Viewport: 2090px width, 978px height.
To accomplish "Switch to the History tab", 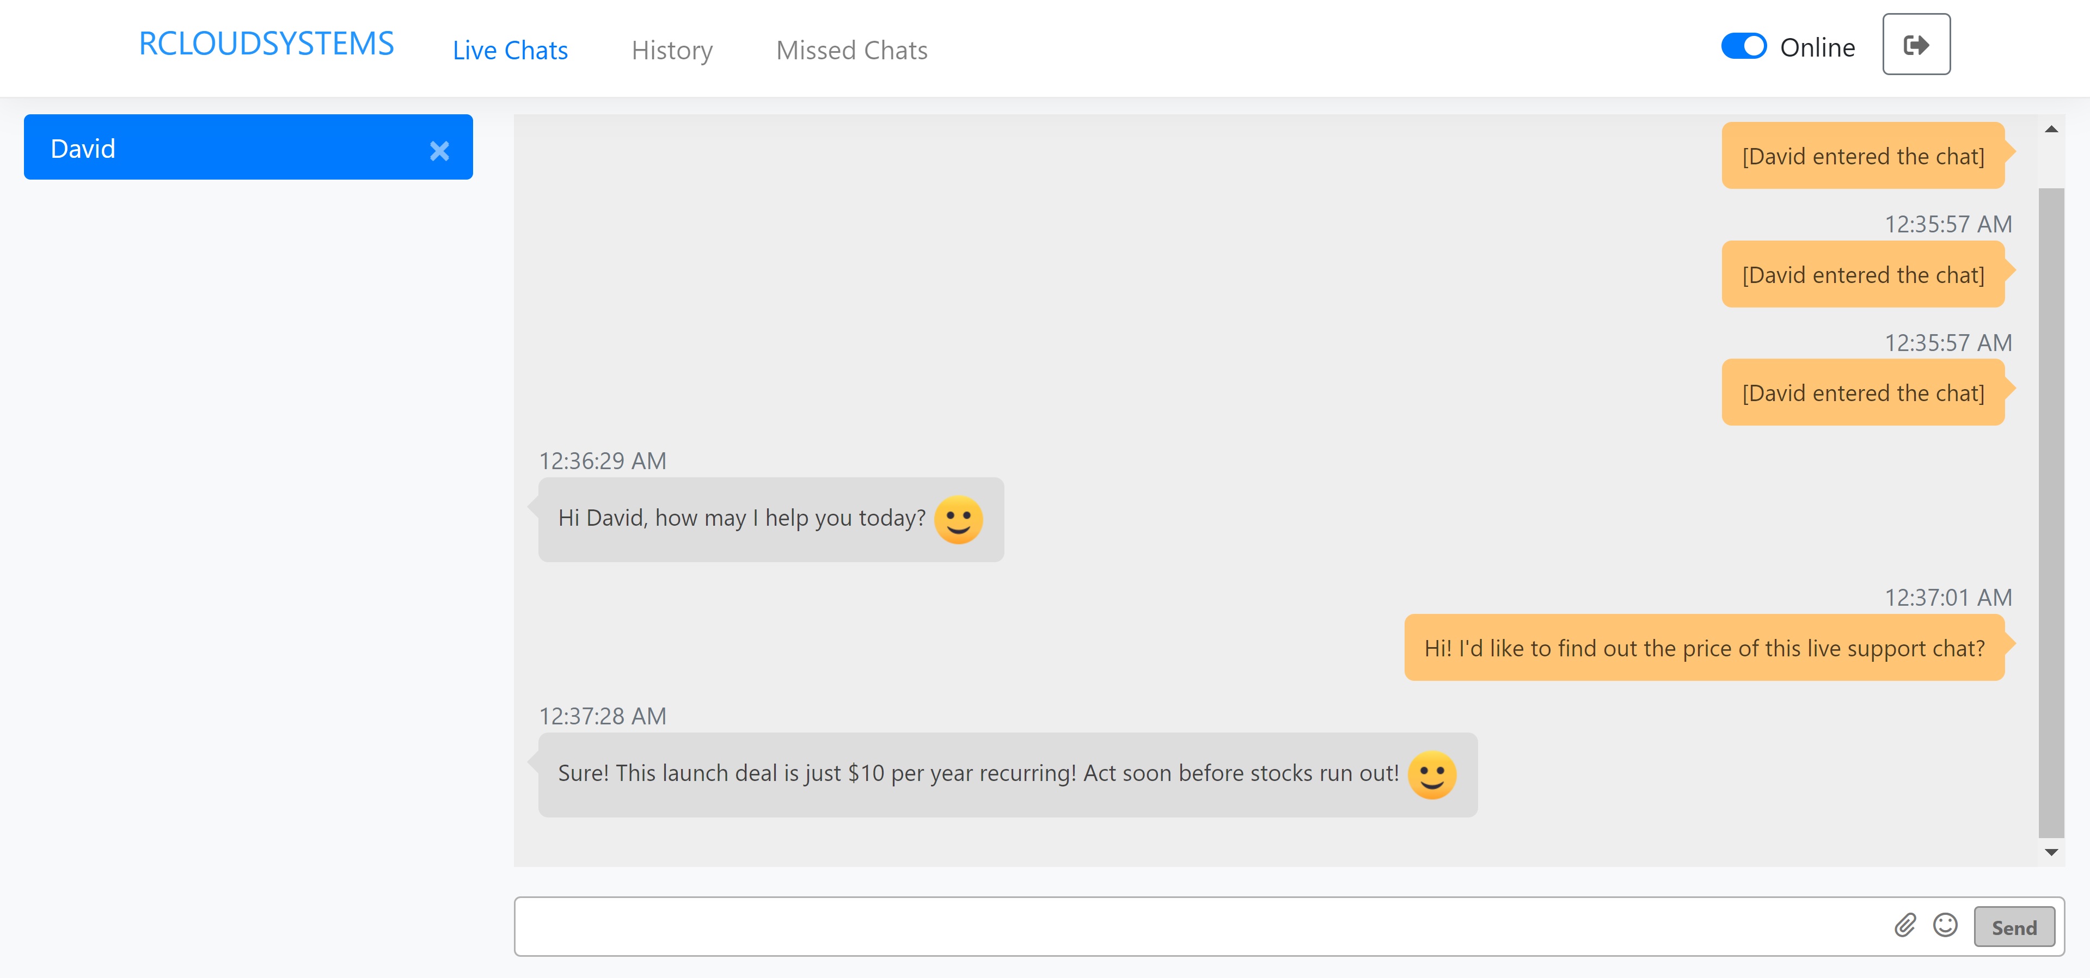I will point(672,50).
